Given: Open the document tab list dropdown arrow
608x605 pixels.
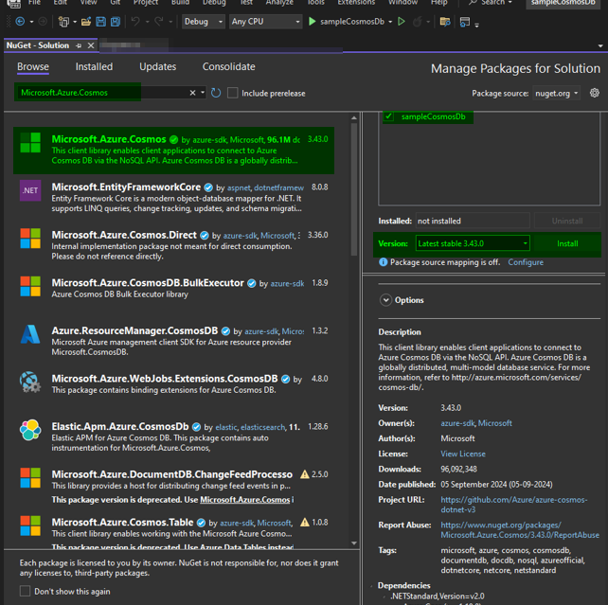Looking at the screenshot, I should coord(600,45).
